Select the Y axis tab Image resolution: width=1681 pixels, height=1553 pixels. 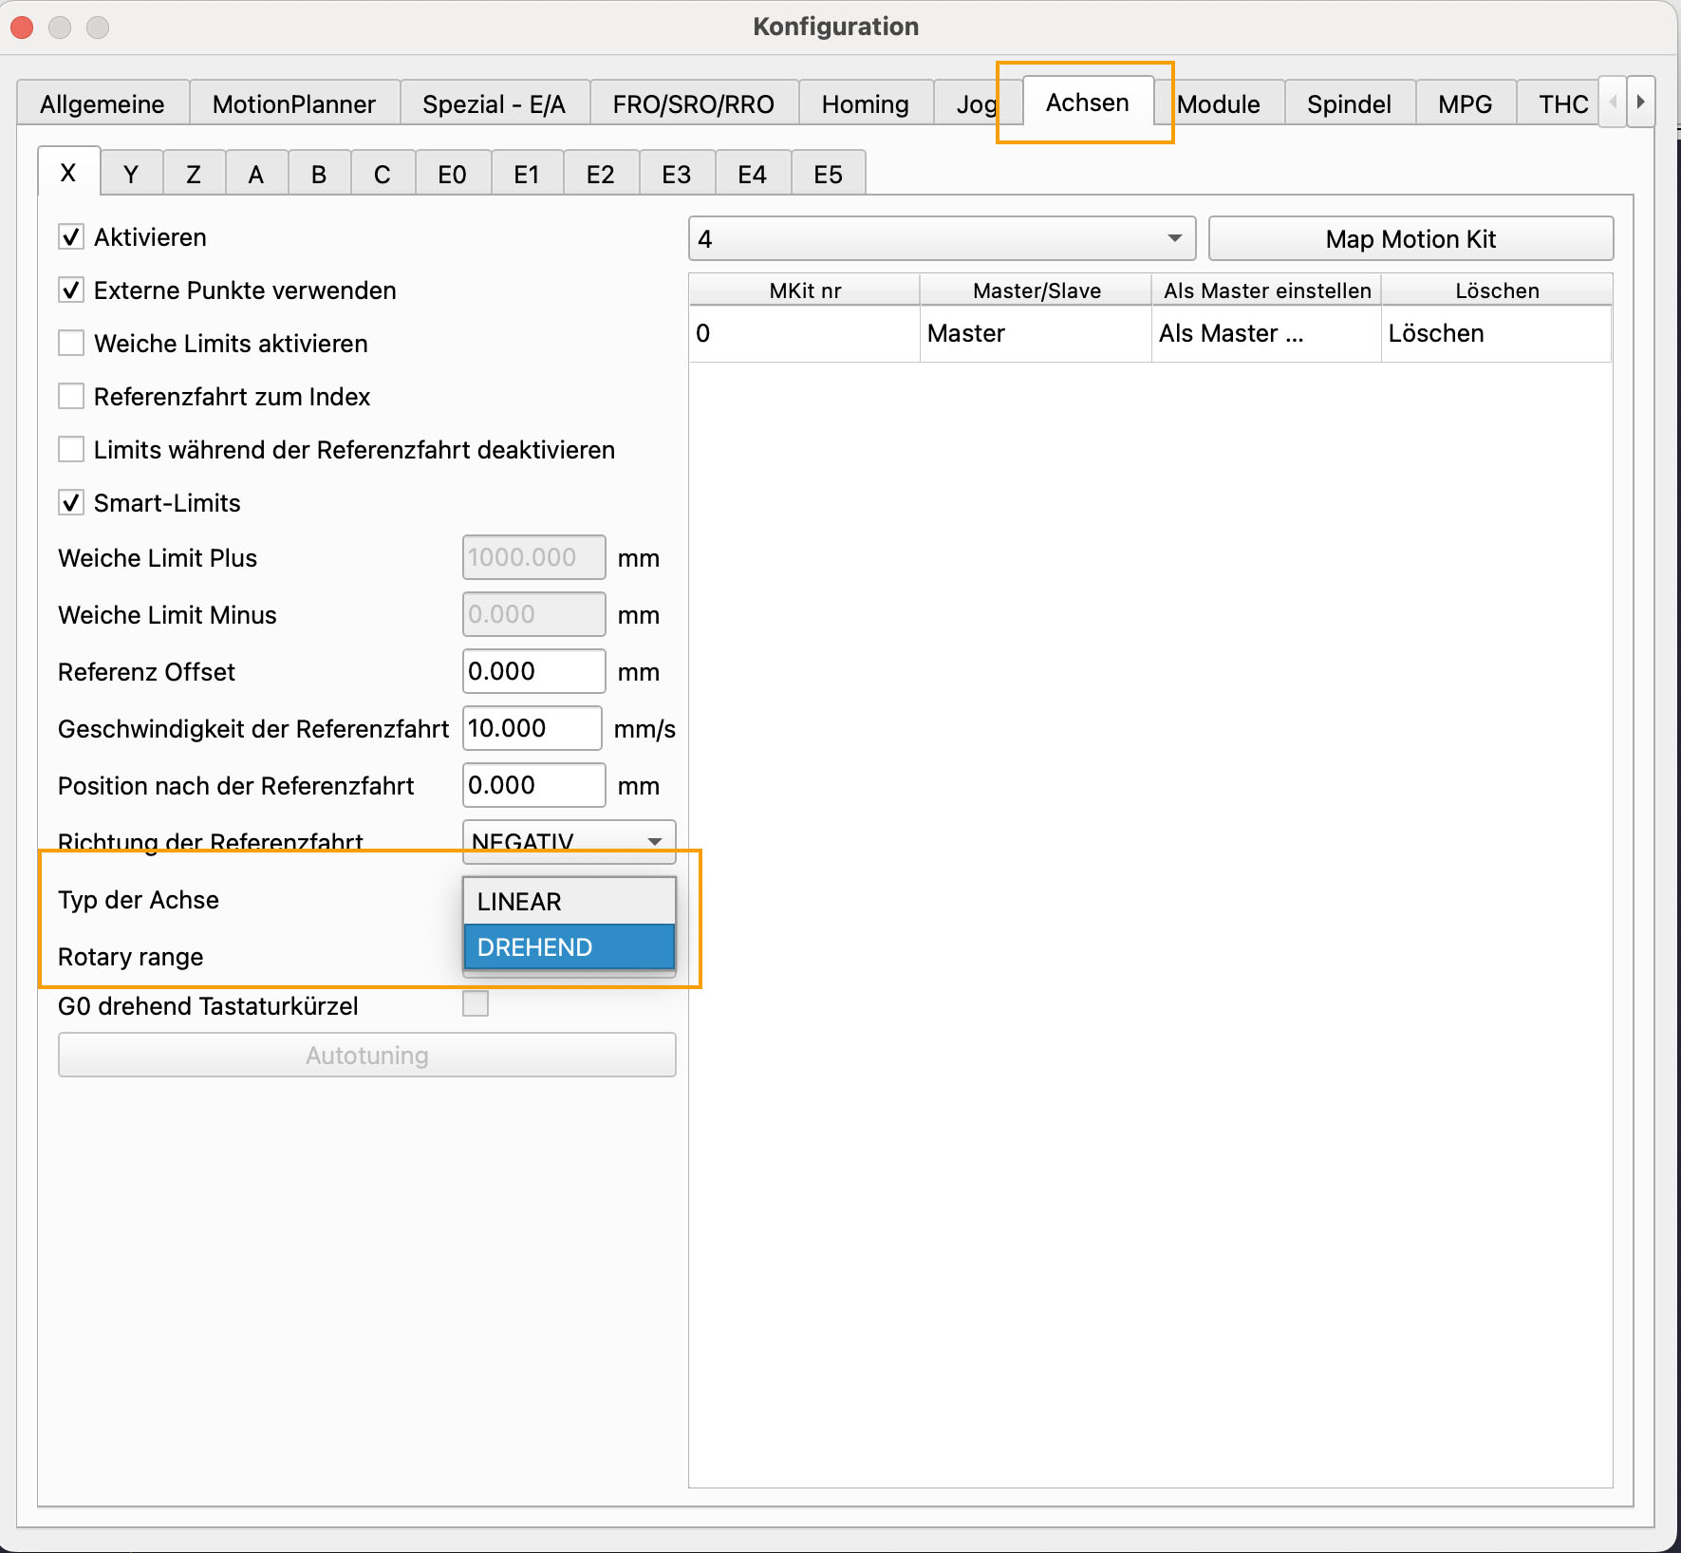131,175
